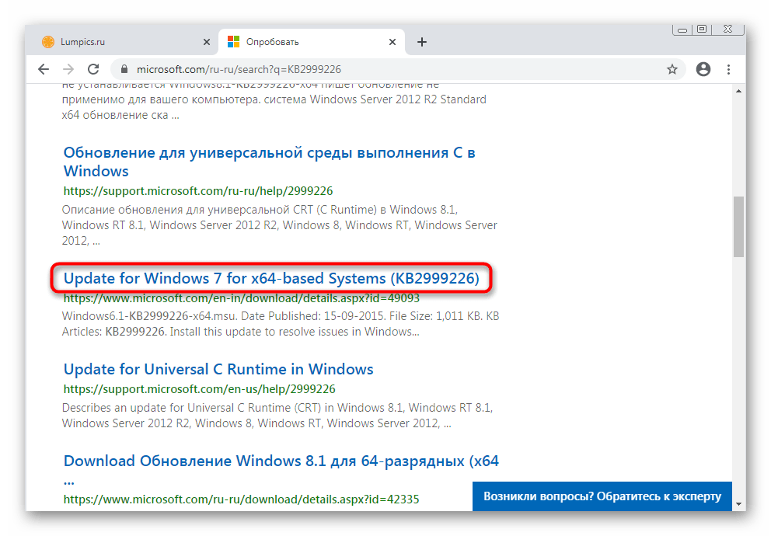Screen dimensions: 771x536
Task: View site security padlock info
Action: [x=124, y=69]
